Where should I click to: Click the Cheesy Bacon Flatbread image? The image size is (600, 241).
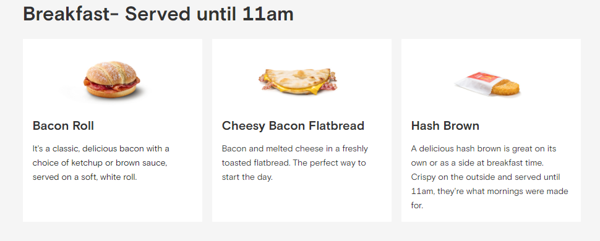pos(298,82)
